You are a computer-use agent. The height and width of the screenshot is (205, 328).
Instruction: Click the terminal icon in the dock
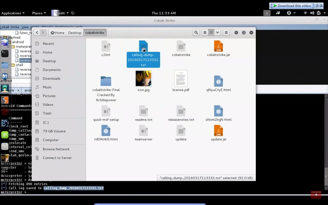click(5, 53)
